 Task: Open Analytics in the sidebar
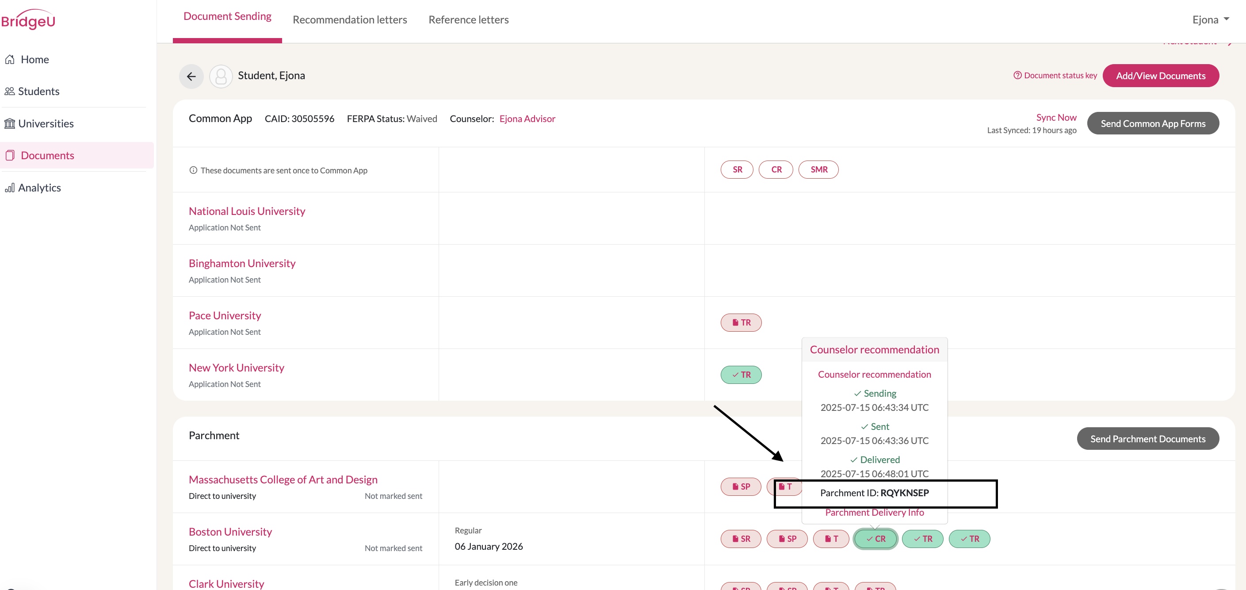tap(32, 188)
